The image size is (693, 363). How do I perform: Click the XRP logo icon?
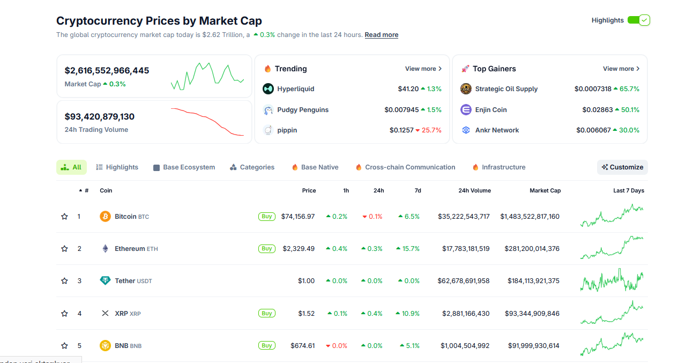coord(106,313)
